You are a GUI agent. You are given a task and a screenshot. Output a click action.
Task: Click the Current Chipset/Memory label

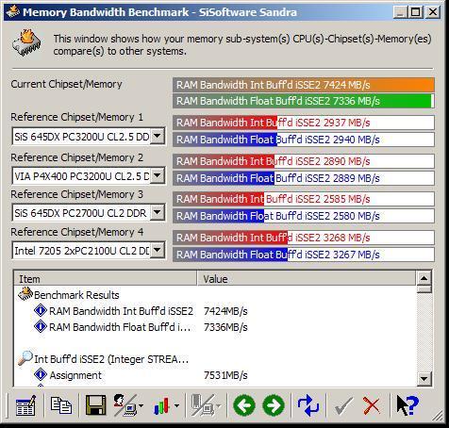[66, 84]
